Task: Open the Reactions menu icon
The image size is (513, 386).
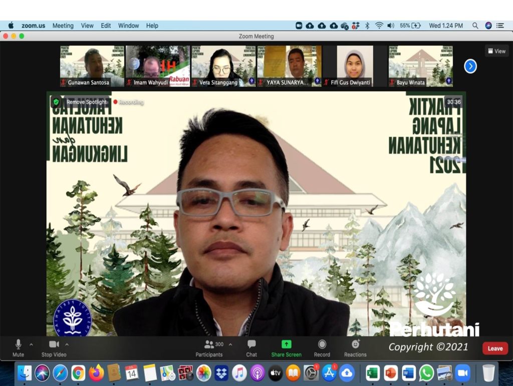Action: coord(355,344)
